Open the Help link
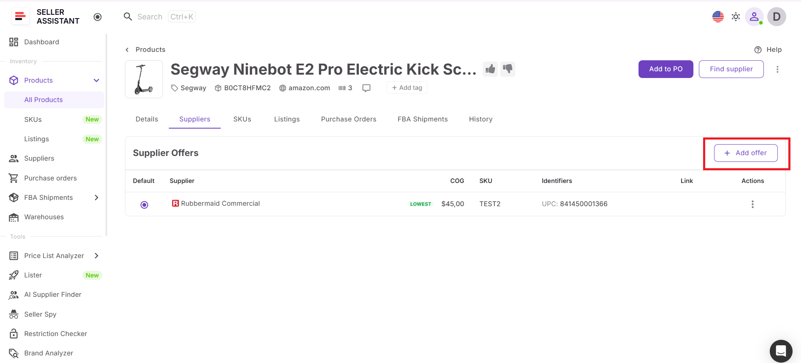 768,50
